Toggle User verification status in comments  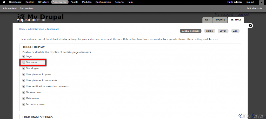coord(24,86)
